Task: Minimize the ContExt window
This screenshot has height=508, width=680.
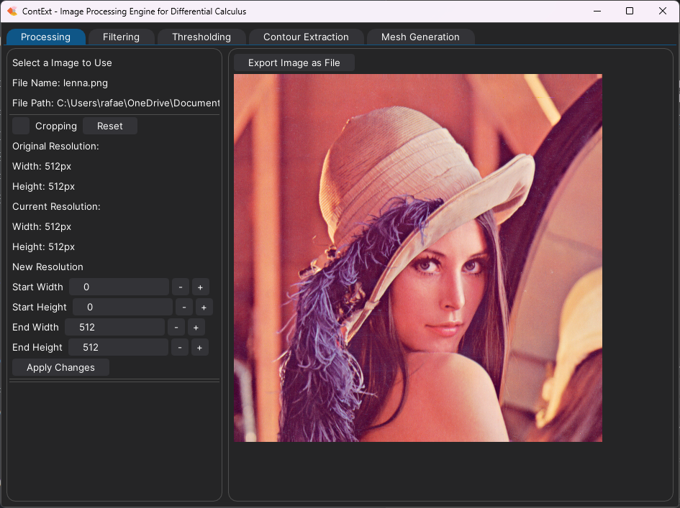Action: tap(597, 11)
